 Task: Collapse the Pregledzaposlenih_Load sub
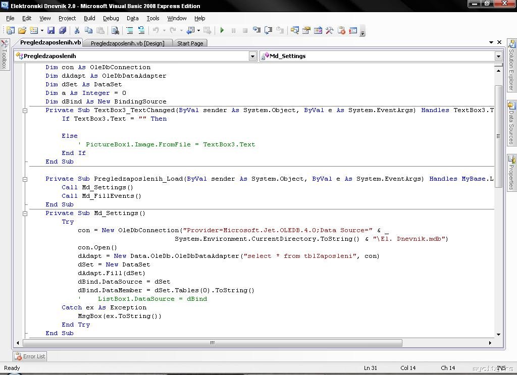pos(25,179)
